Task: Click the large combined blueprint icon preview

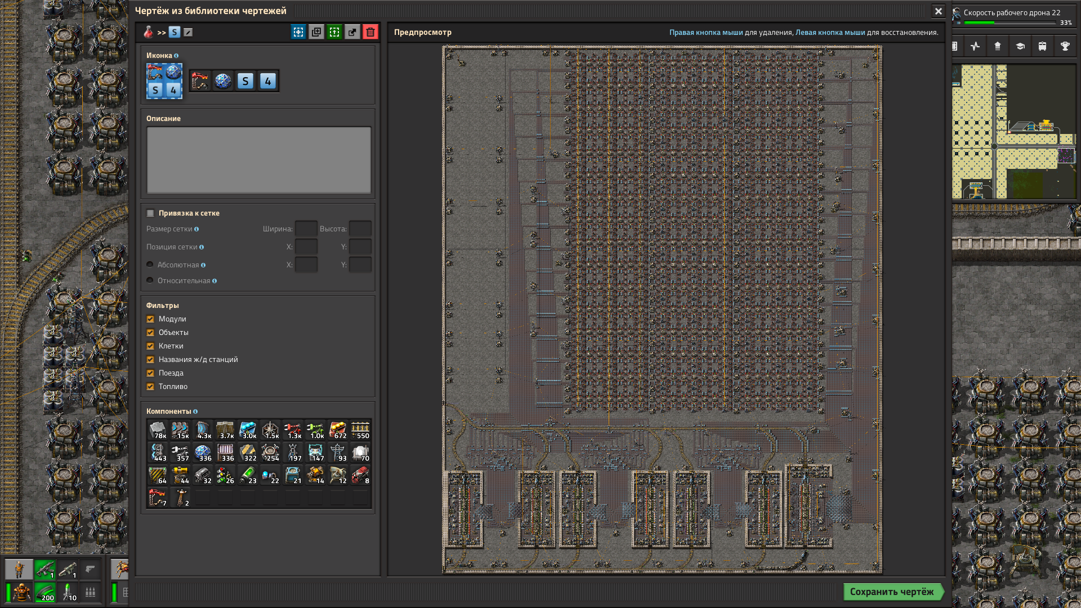Action: (x=164, y=81)
